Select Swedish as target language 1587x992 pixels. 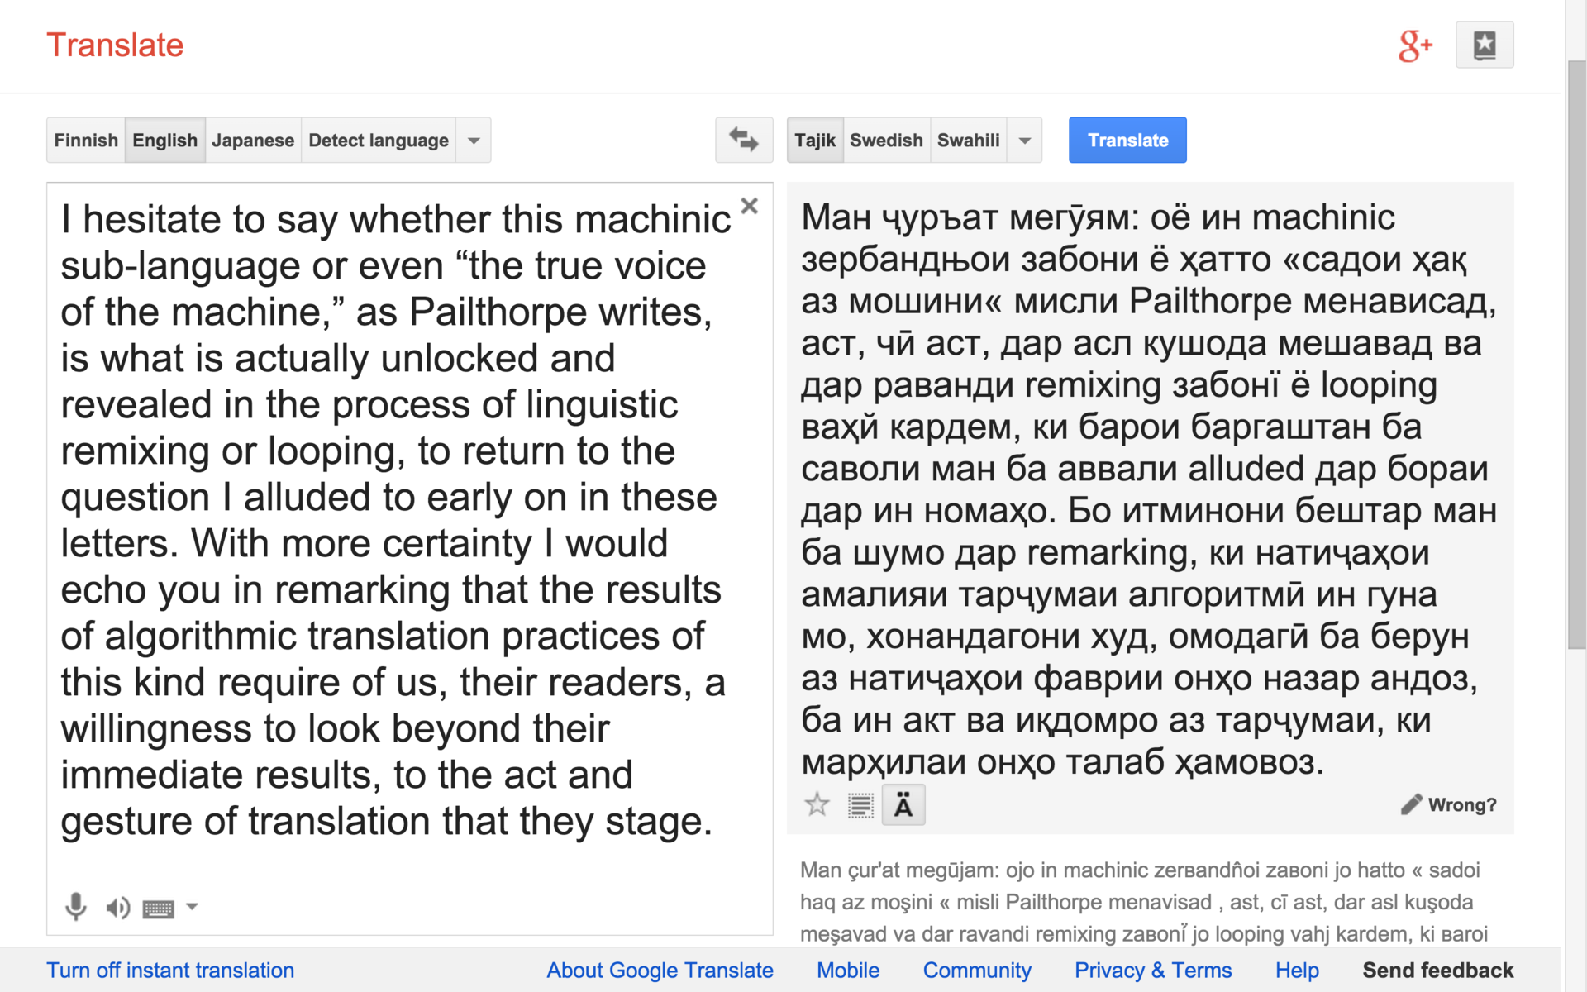coord(886,141)
